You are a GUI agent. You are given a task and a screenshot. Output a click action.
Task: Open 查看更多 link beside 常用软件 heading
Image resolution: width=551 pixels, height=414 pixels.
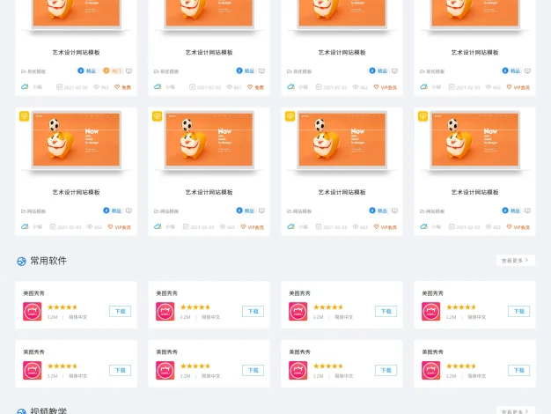516,261
